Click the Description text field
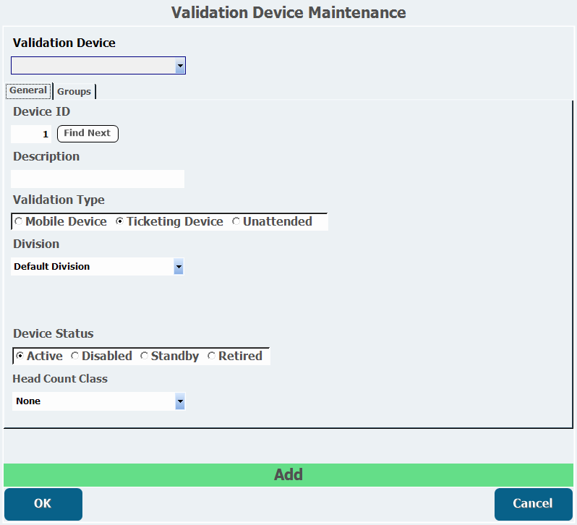The height and width of the screenshot is (525, 577). 98,179
